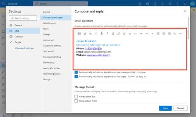Viewport: 196px width, 117px height.
Task: Select Retention policies settings
Action: [56, 74]
